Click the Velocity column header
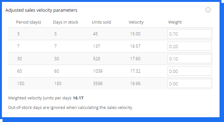The width and height of the screenshot is (224, 122). click(136, 22)
